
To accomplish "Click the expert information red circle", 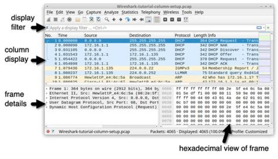I will tap(48, 131).
